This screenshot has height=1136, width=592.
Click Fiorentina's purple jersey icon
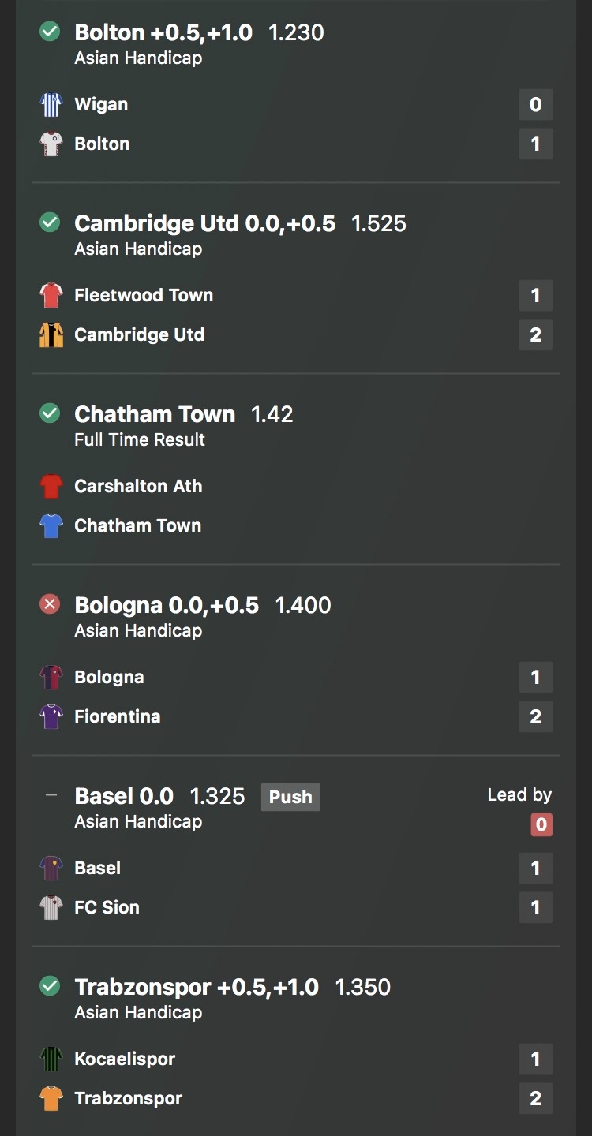[51, 716]
